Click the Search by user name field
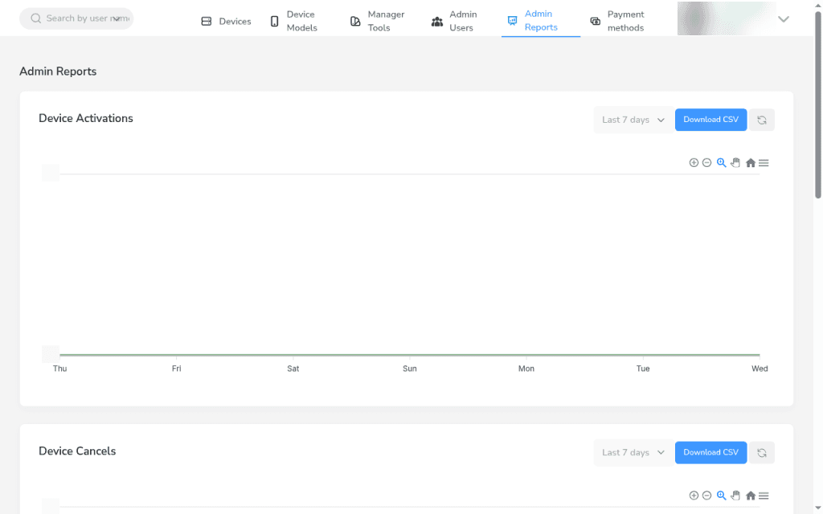Viewport: 823px width, 514px height. pyautogui.click(x=76, y=18)
